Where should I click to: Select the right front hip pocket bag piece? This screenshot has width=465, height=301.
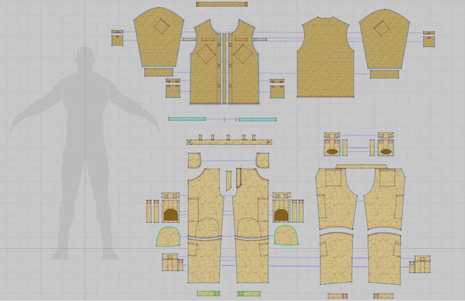coord(262,160)
